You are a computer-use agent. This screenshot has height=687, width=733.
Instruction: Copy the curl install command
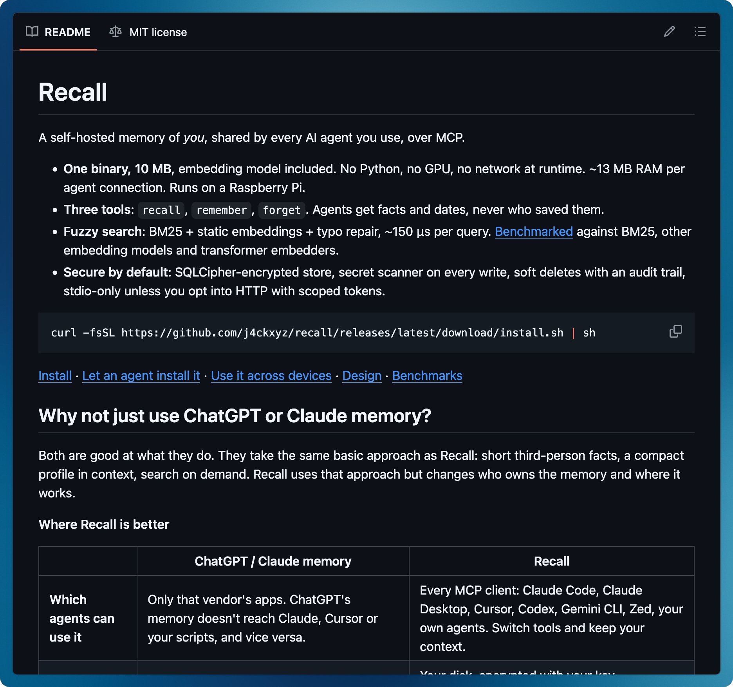(675, 332)
